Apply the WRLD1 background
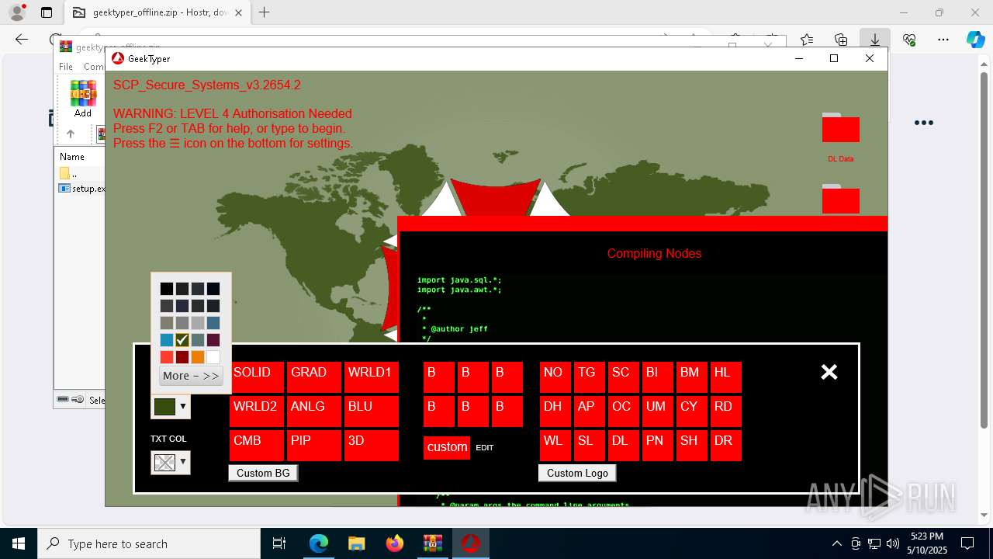This screenshot has width=993, height=559. [371, 377]
